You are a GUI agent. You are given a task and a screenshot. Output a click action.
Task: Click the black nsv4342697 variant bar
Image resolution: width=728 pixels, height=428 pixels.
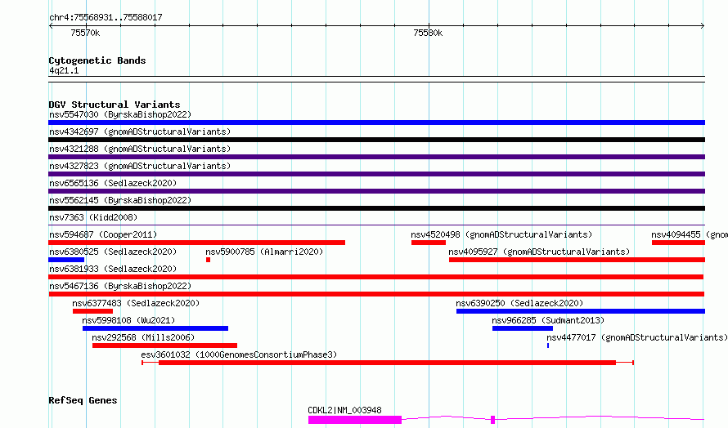pos(376,140)
